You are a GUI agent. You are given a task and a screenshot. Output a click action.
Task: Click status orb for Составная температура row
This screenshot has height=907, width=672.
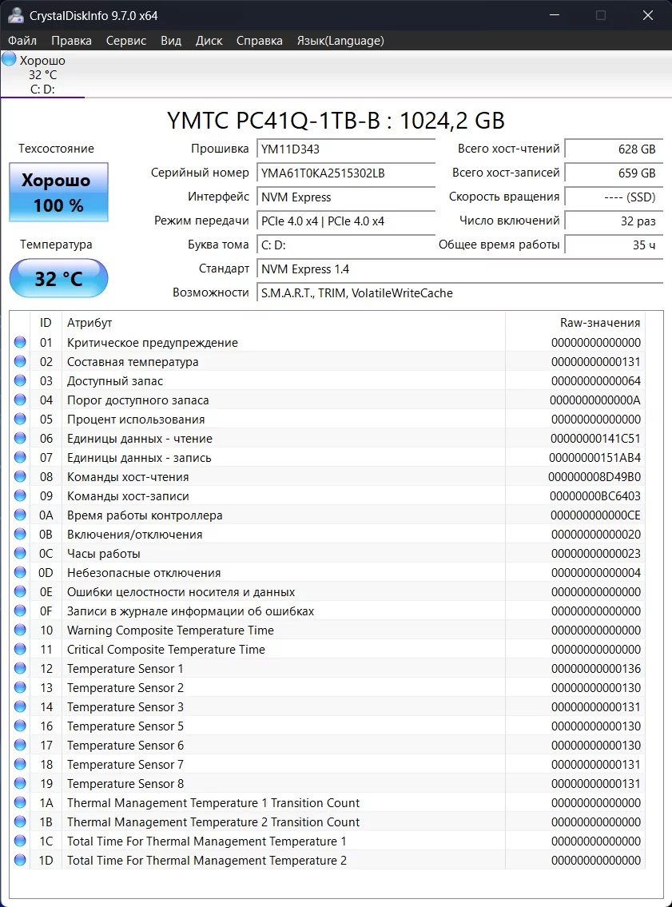point(20,361)
